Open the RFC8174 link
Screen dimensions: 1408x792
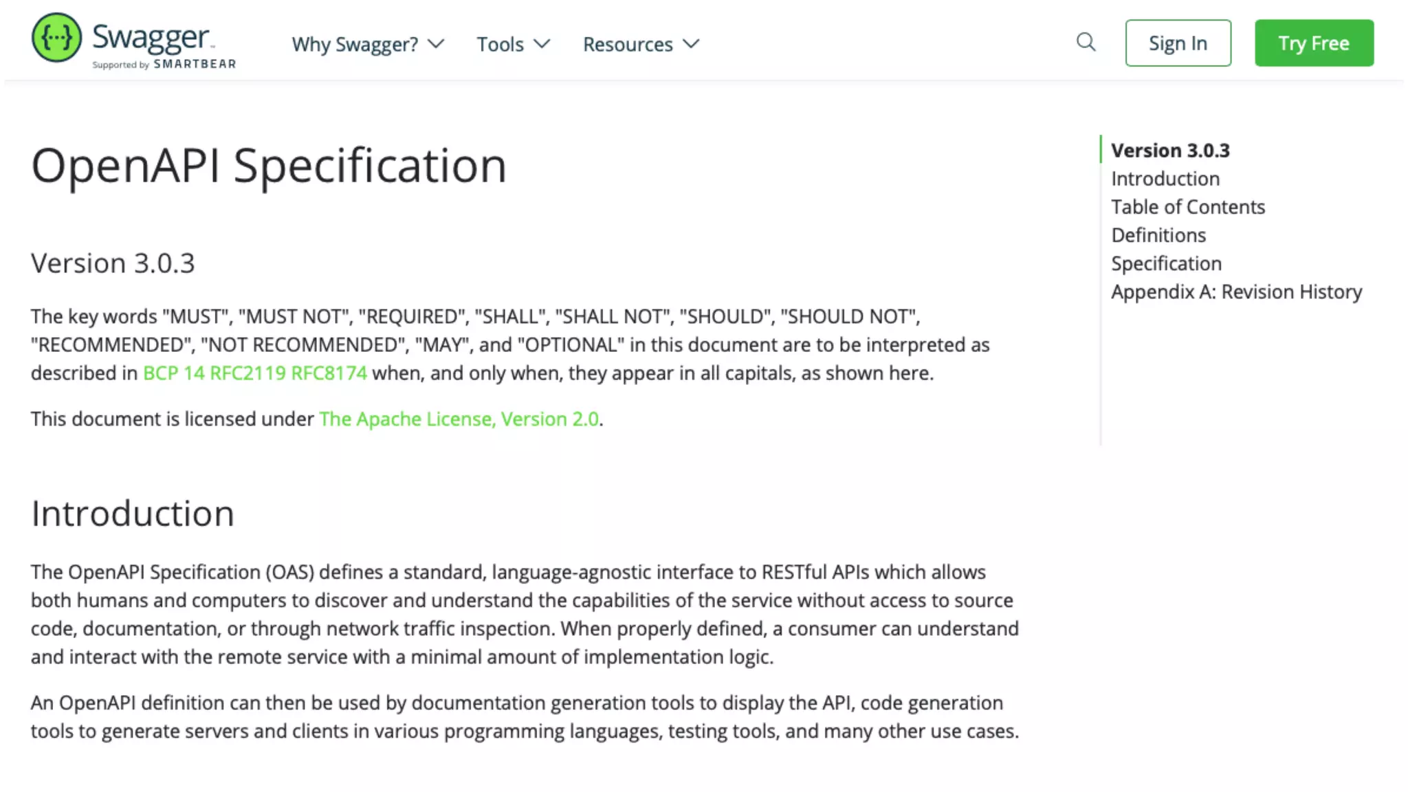(x=329, y=373)
